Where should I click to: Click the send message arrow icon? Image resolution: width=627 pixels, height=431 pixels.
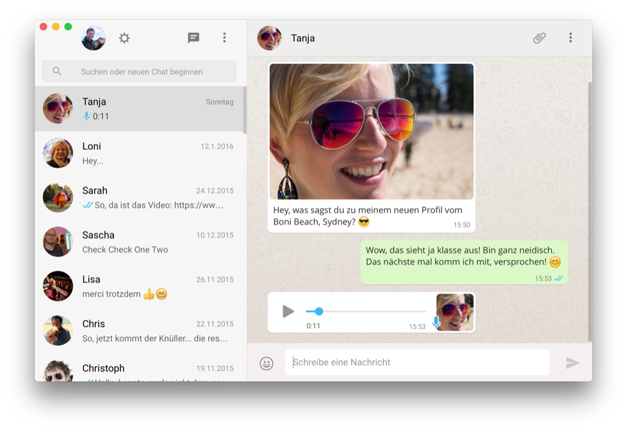(572, 363)
